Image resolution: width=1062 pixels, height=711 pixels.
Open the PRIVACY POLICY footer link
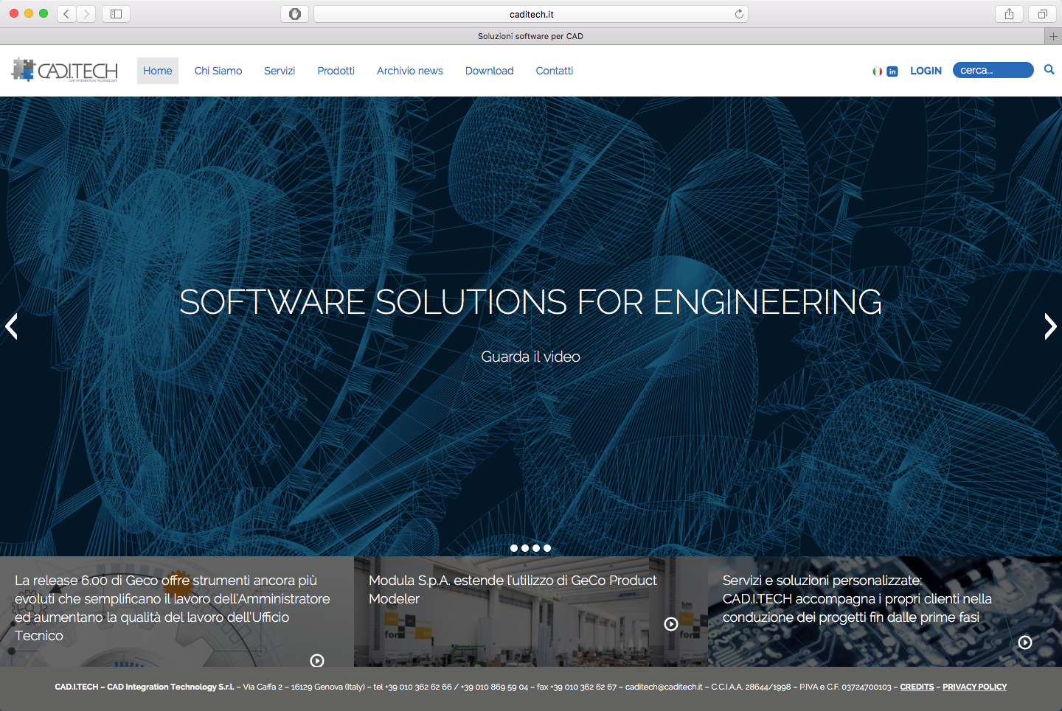974,687
